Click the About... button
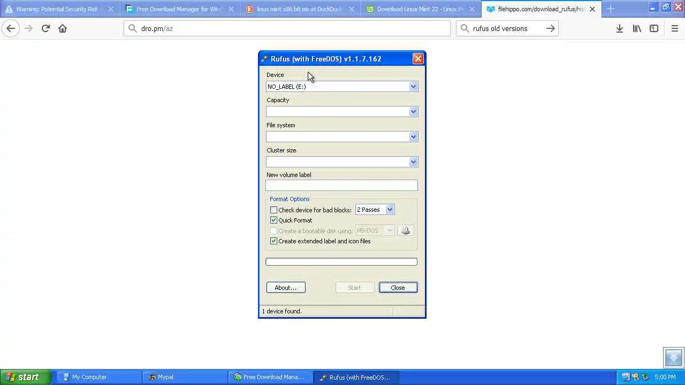Screen dimensions: 685x385 (286, 288)
